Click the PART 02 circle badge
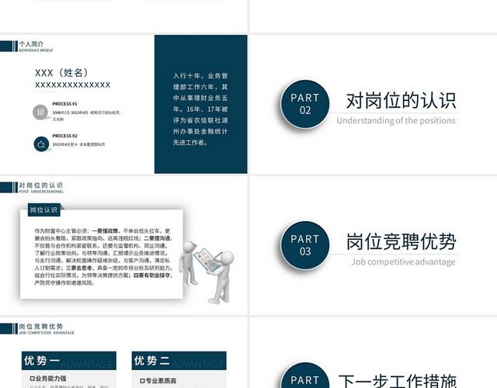Viewport: 497px width, 388px height. click(x=305, y=104)
